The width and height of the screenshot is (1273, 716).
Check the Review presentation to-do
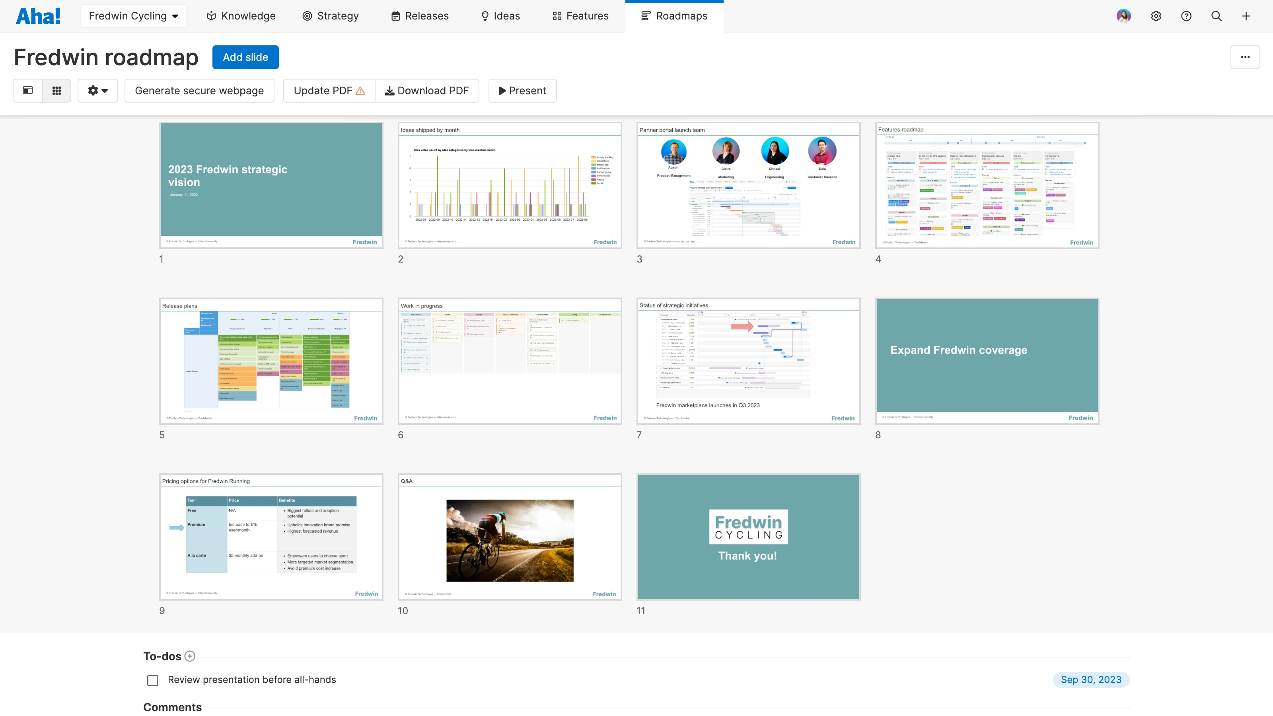[x=153, y=680]
